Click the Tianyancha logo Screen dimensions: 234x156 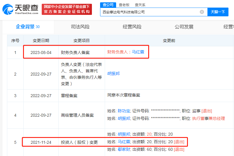[20, 9]
